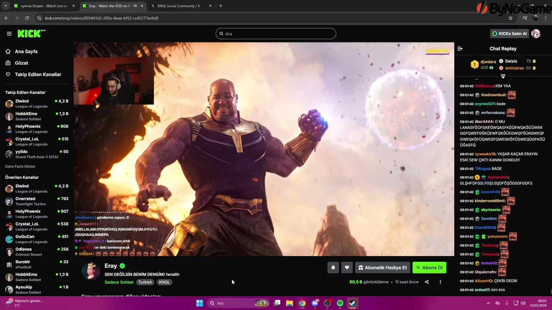Click Abonelik Hediye Et button
This screenshot has width=552, height=310.
pyautogui.click(x=383, y=267)
